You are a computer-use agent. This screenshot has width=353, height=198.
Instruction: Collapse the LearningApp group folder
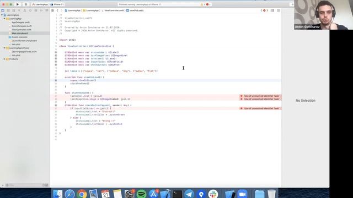coord(4,19)
